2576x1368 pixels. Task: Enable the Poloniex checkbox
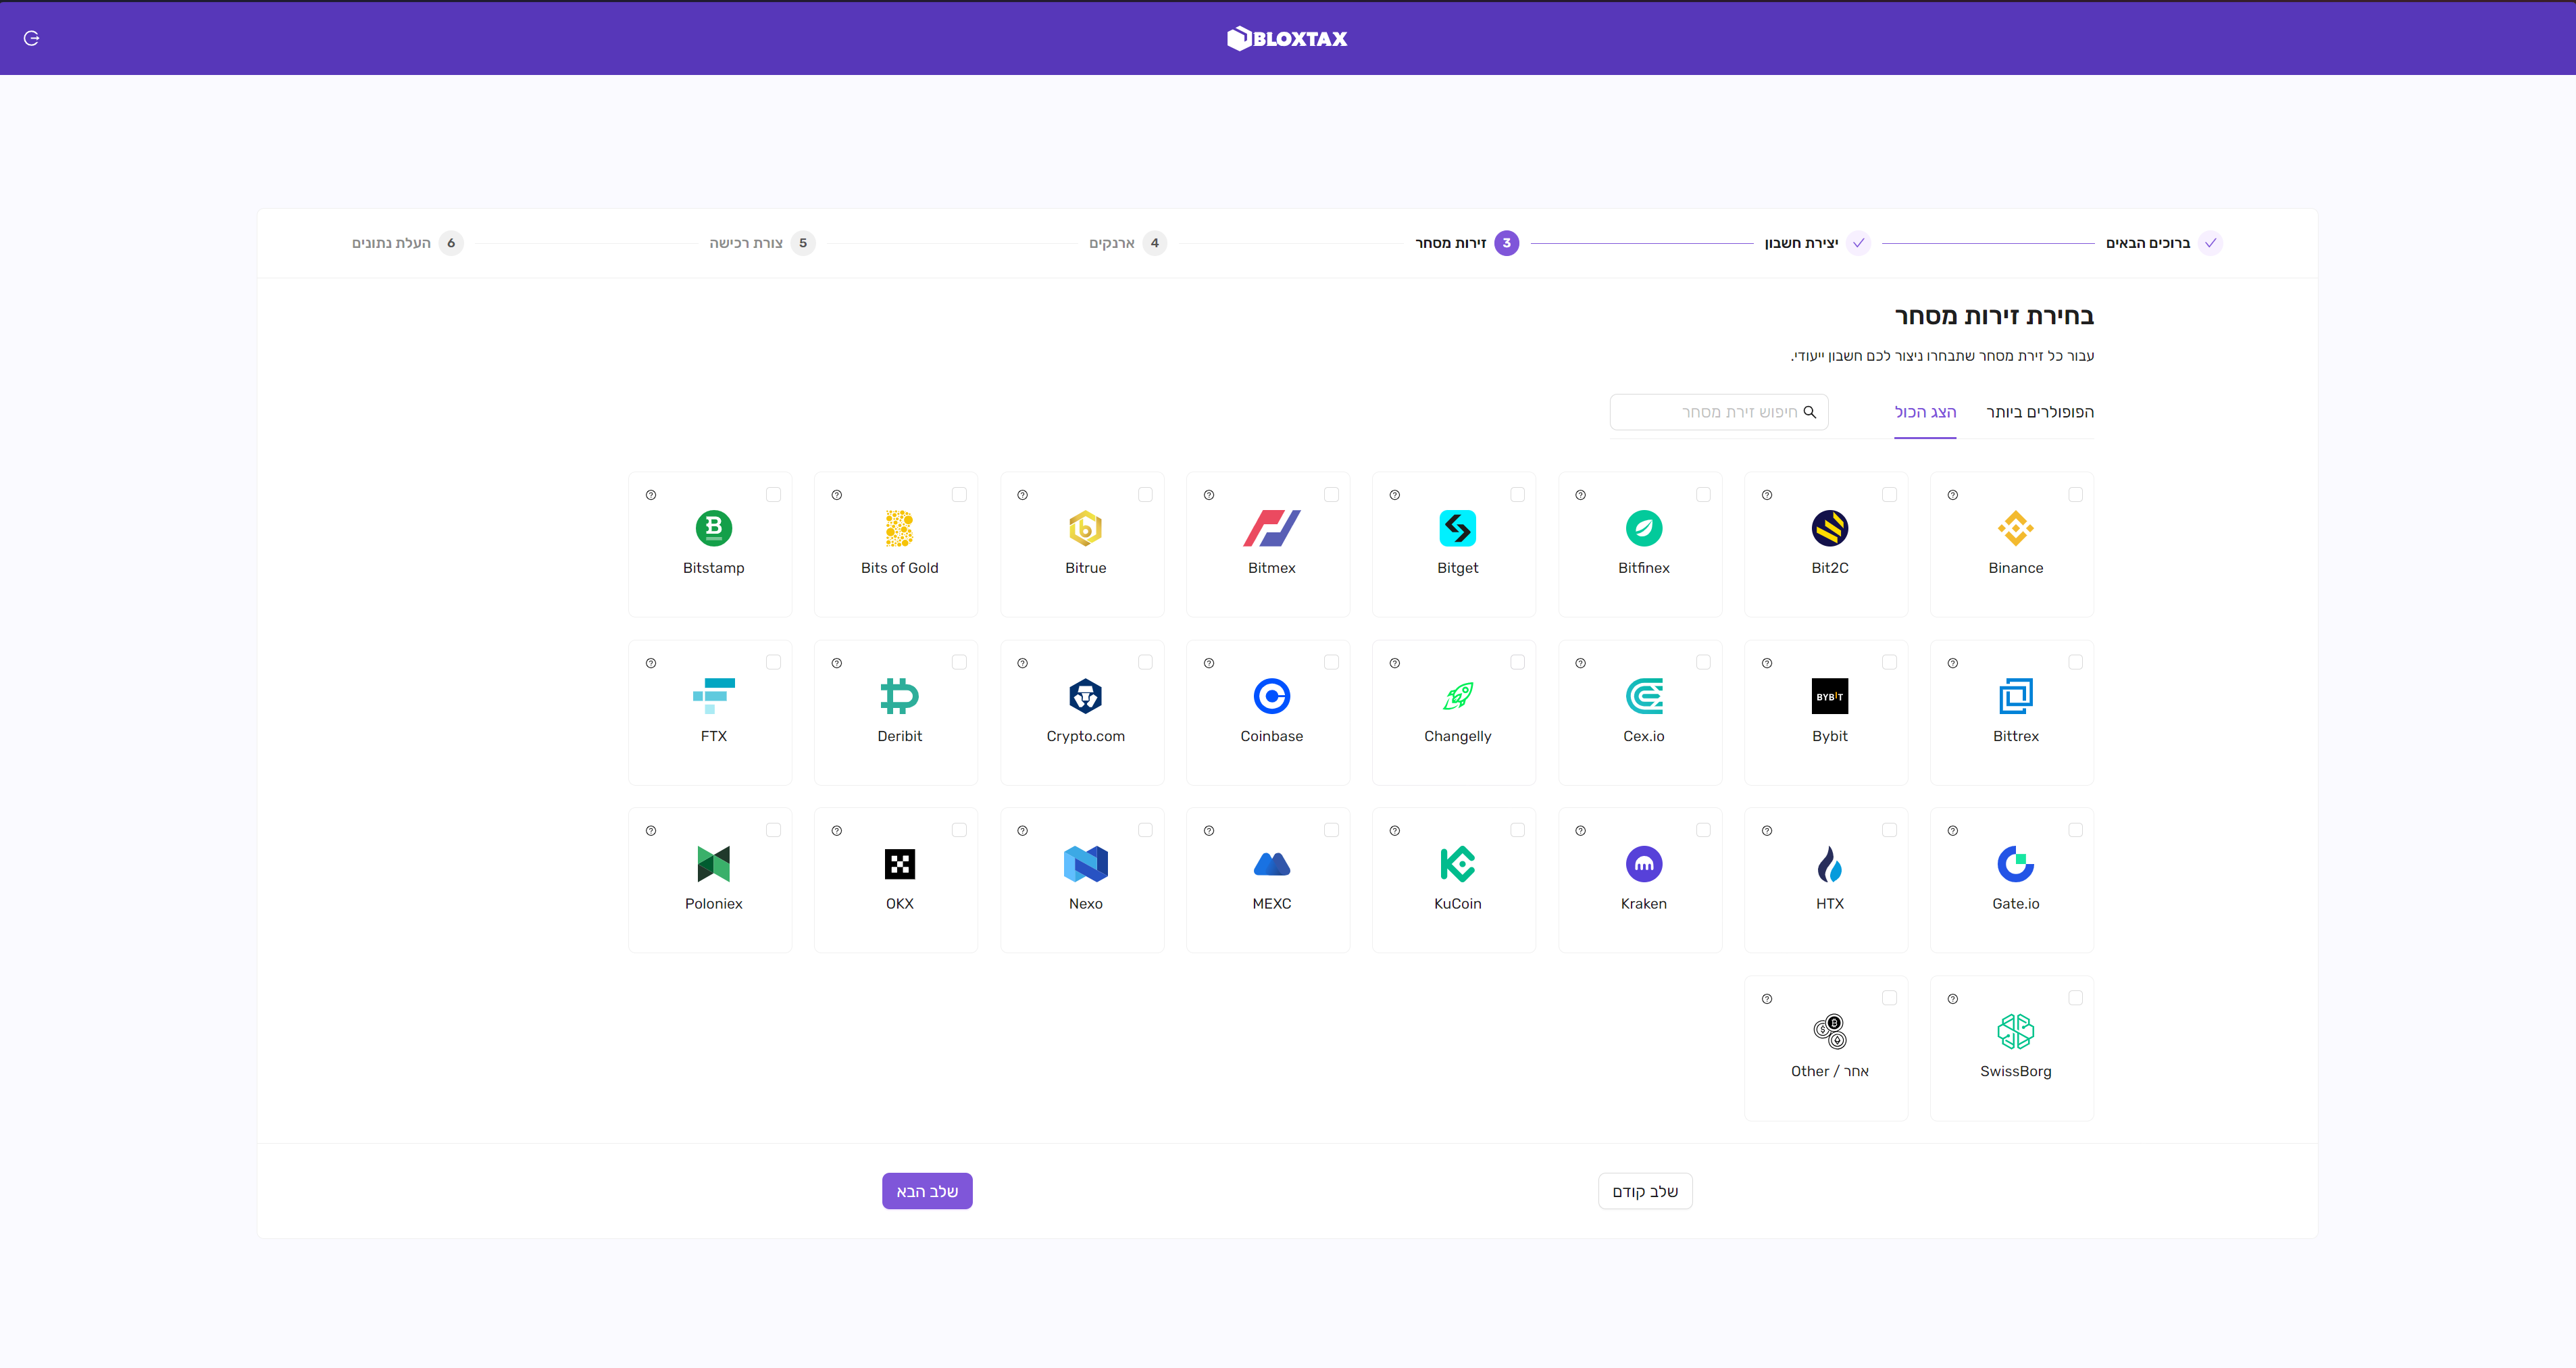[773, 830]
